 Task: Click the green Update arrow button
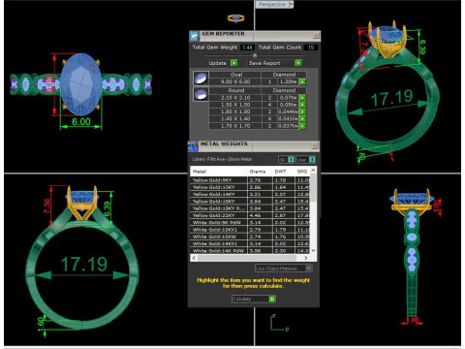point(234,63)
